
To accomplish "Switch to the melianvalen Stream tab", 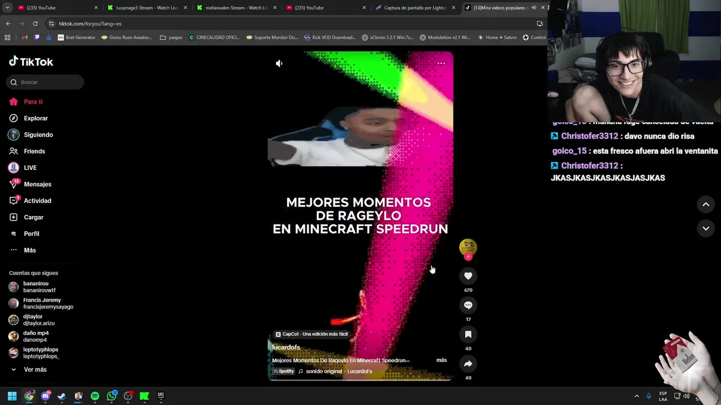I will tap(237, 8).
